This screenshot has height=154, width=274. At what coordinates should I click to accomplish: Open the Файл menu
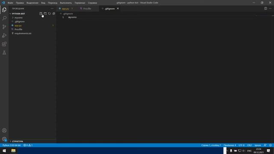tap(10, 3)
